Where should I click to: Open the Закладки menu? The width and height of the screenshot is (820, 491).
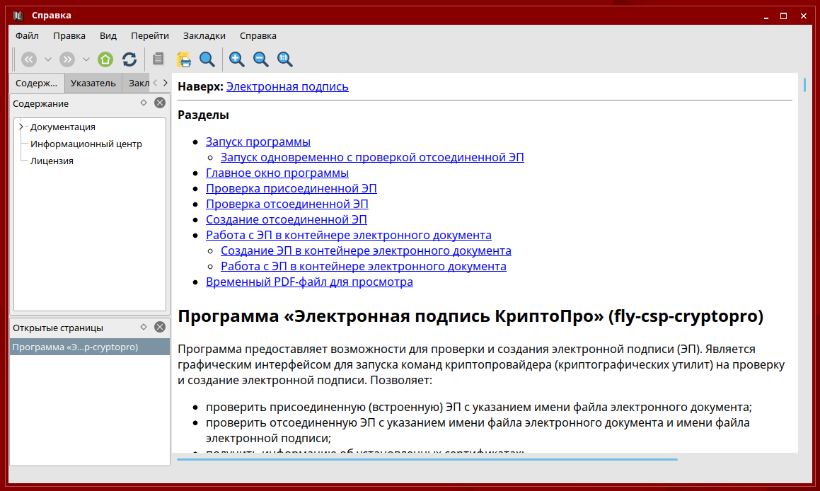204,35
